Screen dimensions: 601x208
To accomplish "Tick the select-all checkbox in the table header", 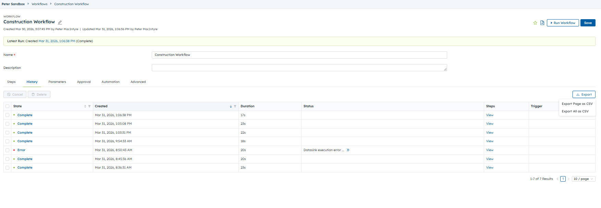I will tap(8, 106).
